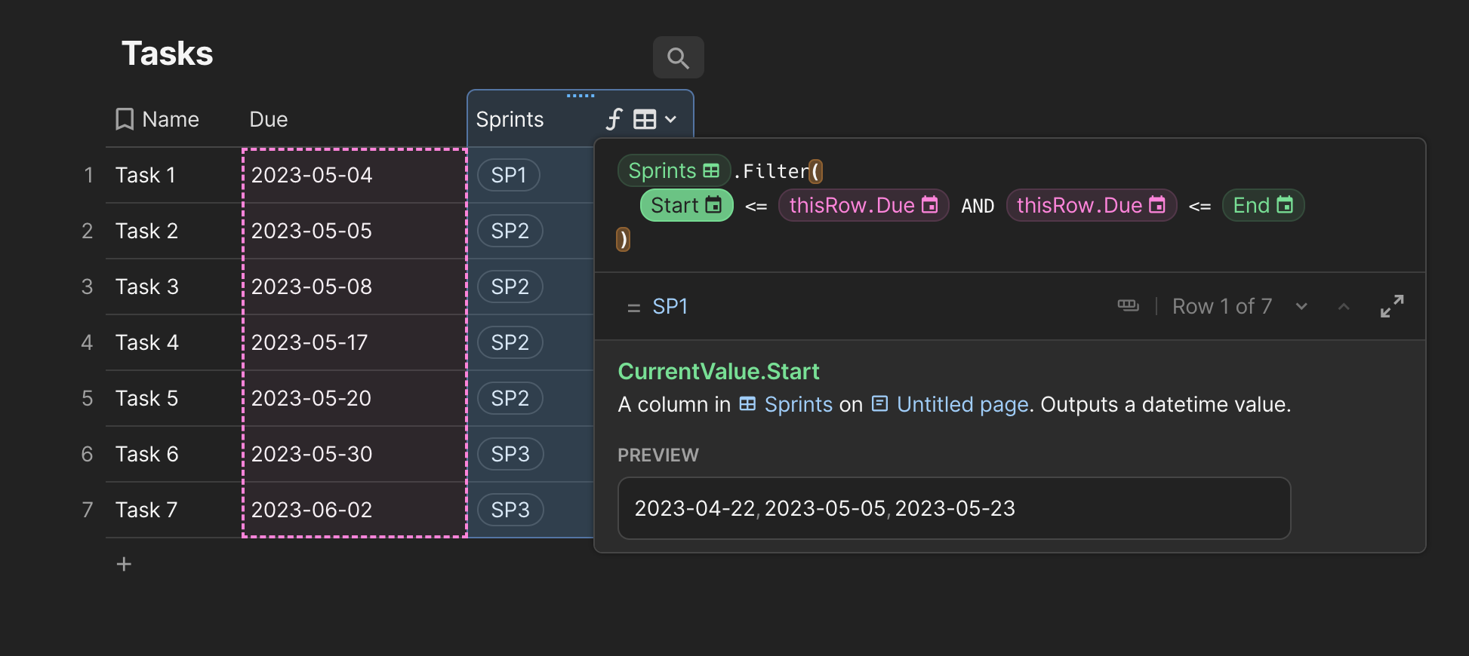Add a new row with plus button
This screenshot has height=656, width=1469.
click(x=124, y=564)
